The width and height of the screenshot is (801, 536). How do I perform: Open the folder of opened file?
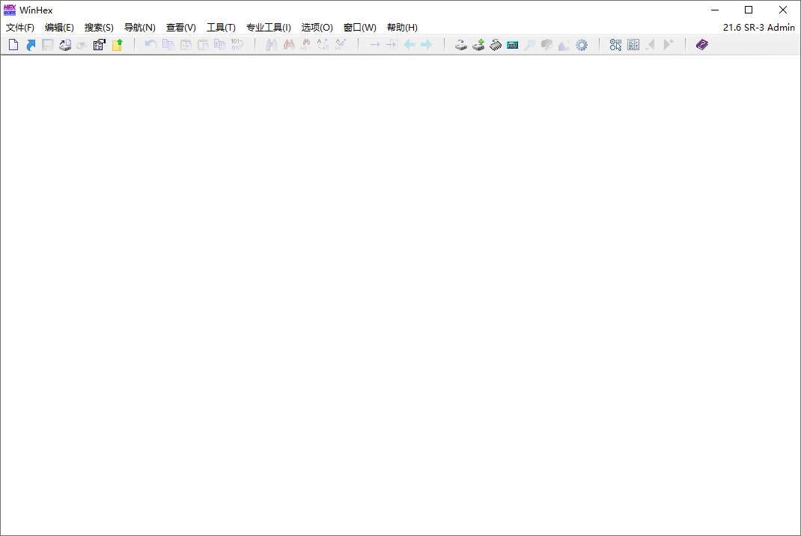(116, 44)
